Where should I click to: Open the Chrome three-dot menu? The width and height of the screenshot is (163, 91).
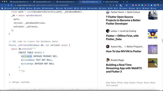pos(161,5)
